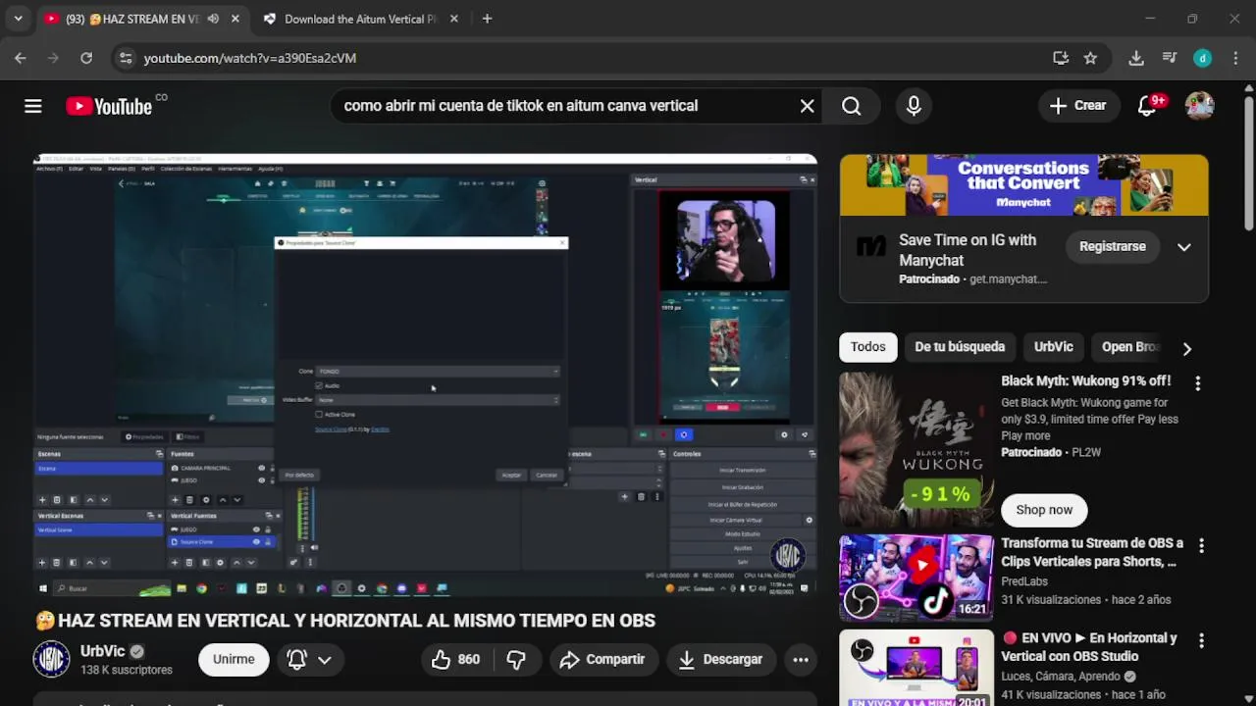Open the browser downloads icon

click(1136, 58)
